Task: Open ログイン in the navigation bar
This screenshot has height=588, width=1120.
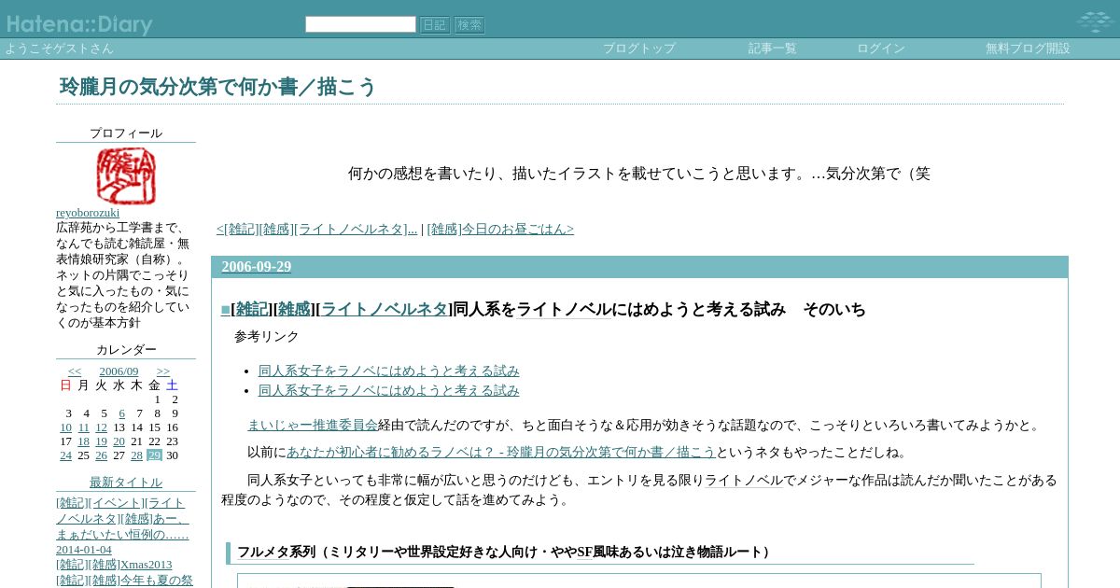Action: click(881, 49)
